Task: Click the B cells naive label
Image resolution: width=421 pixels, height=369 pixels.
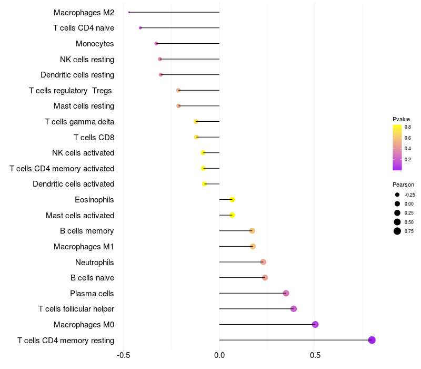Action: (x=93, y=278)
